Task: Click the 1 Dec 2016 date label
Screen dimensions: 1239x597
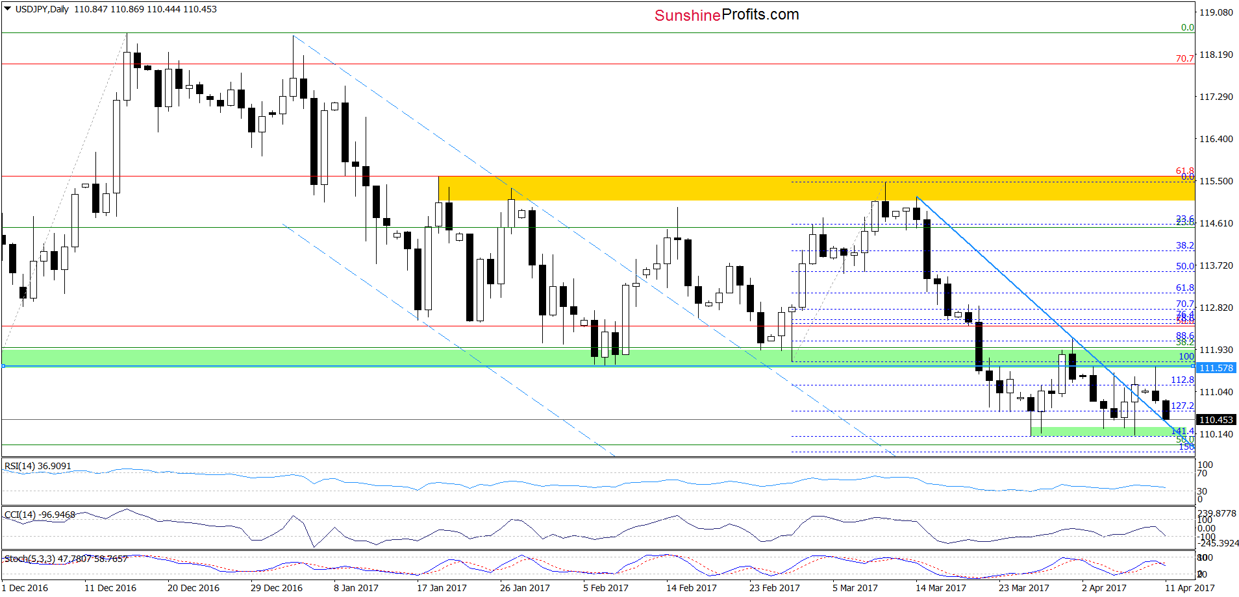Action: (25, 588)
